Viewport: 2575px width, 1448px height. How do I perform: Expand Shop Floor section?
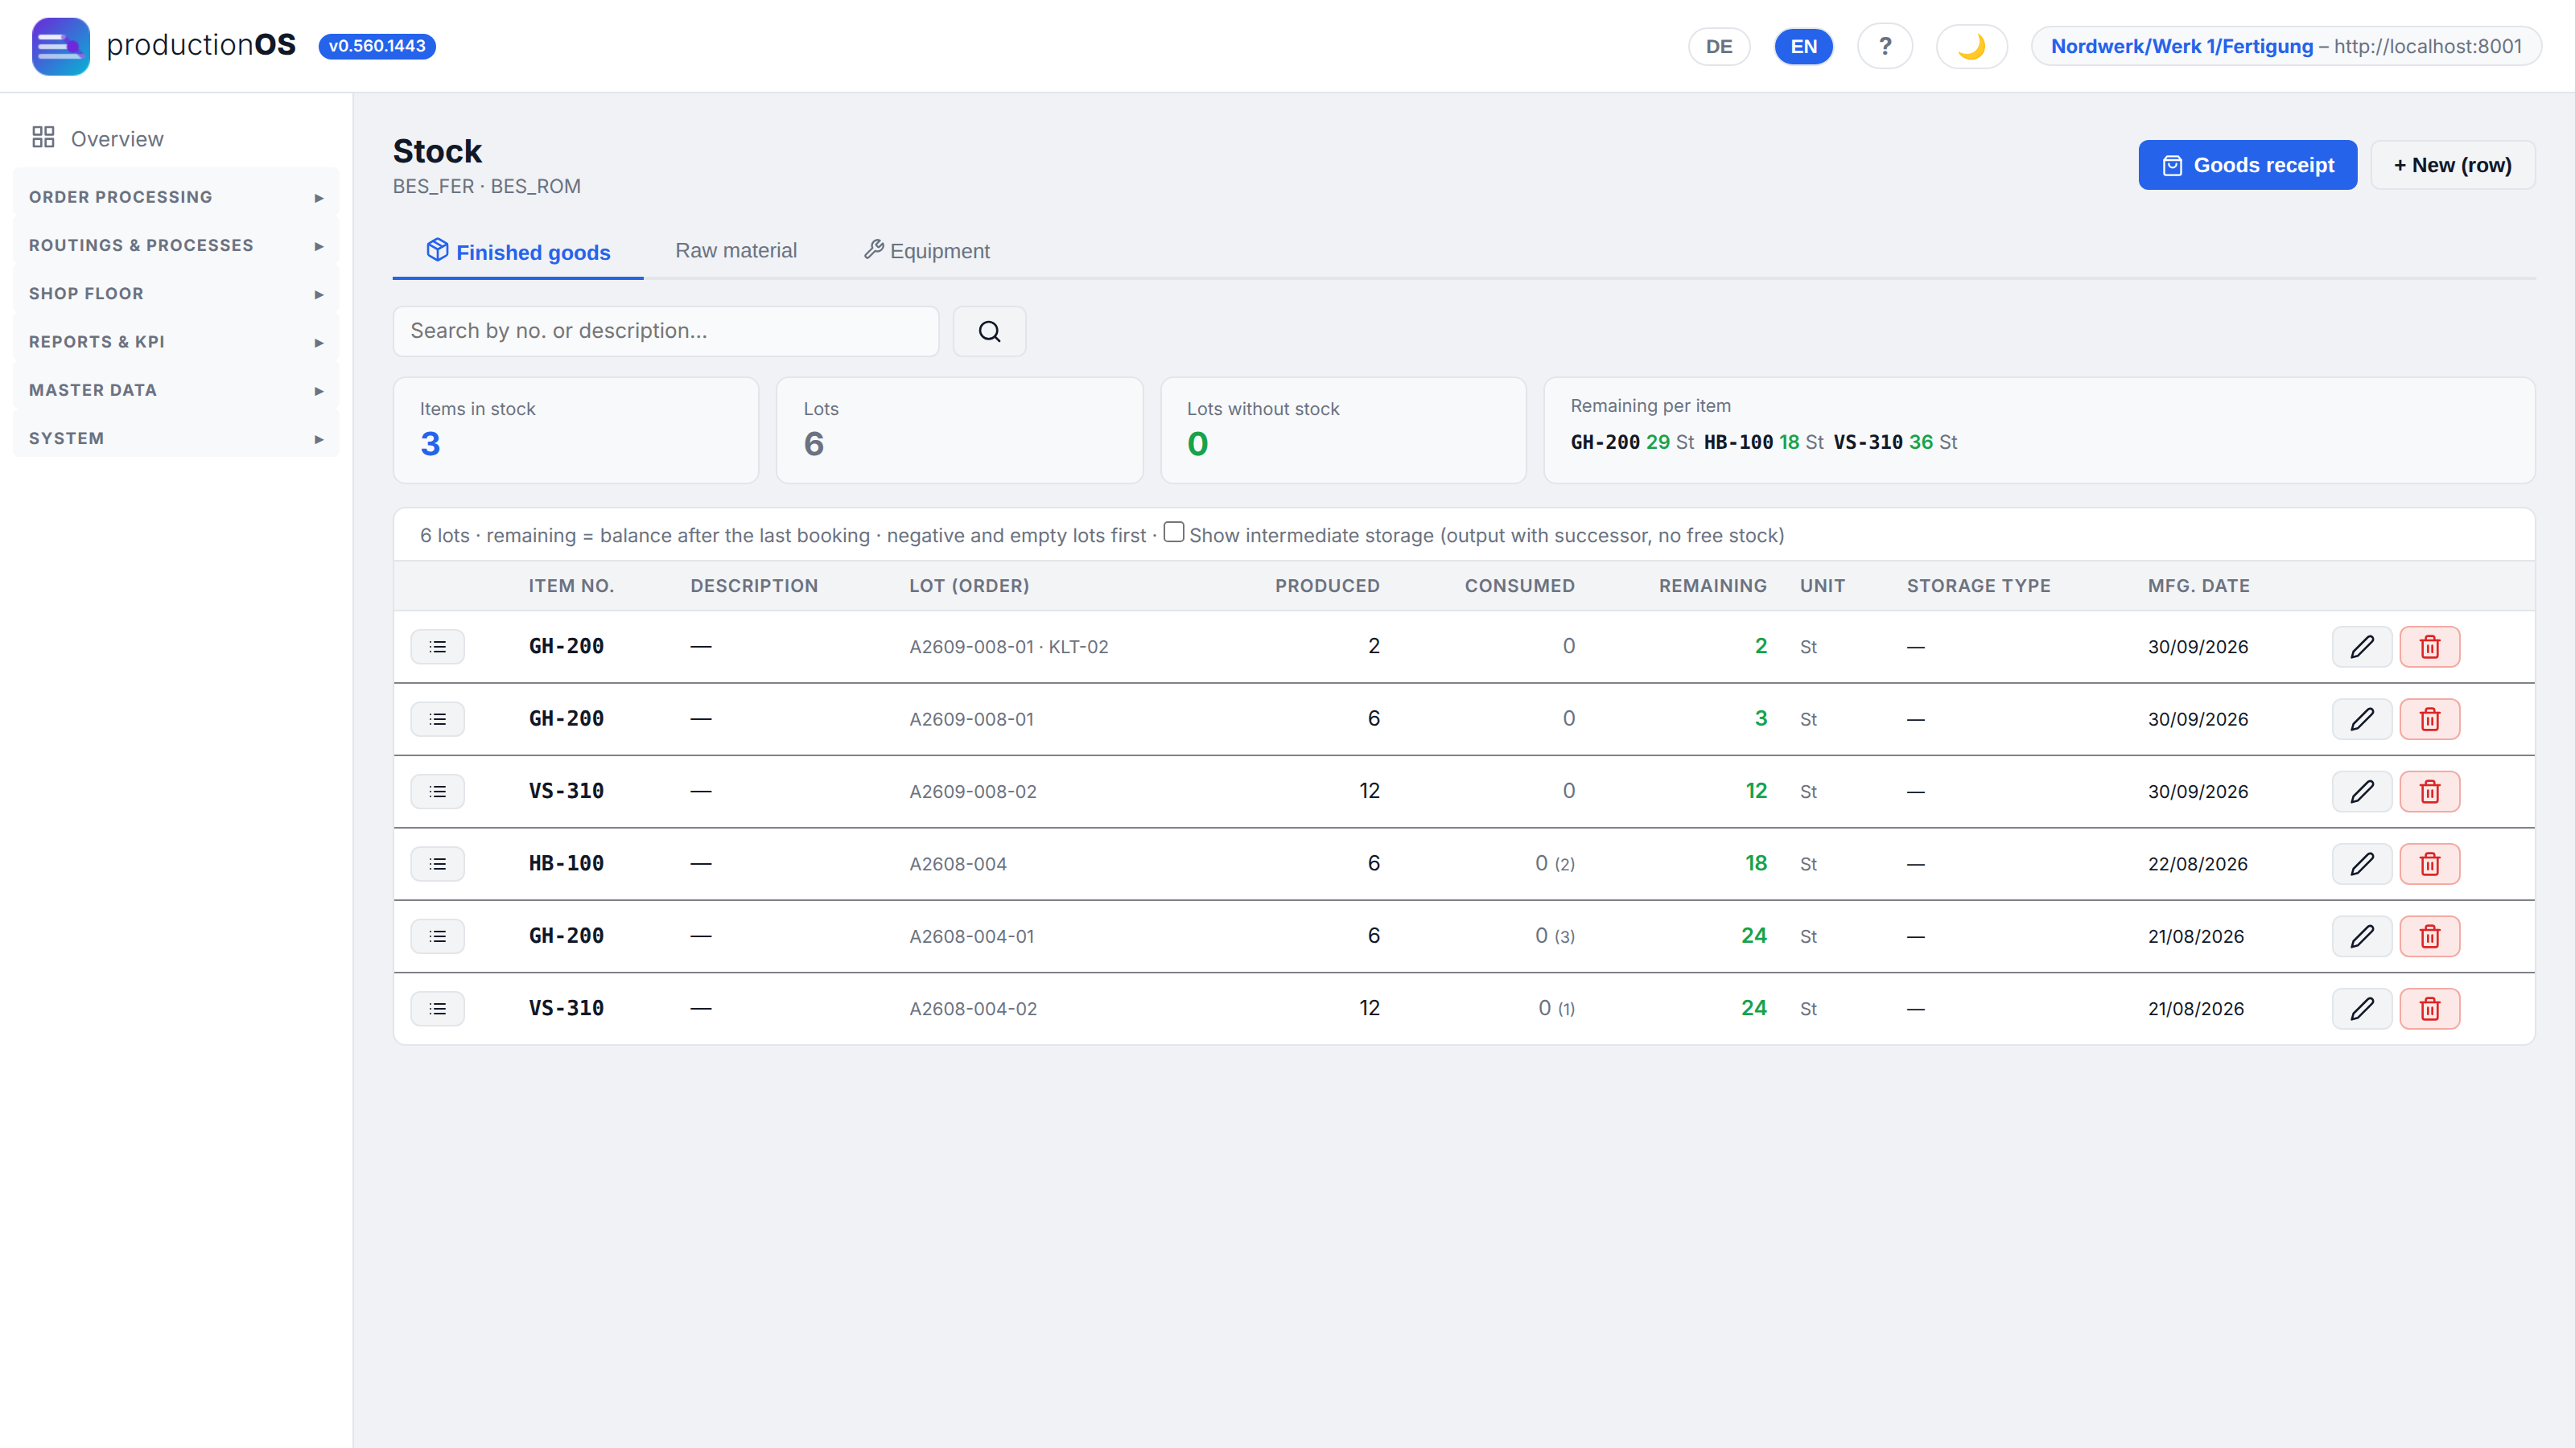(176, 294)
